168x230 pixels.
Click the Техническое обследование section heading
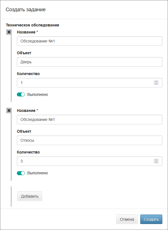[x=33, y=25]
